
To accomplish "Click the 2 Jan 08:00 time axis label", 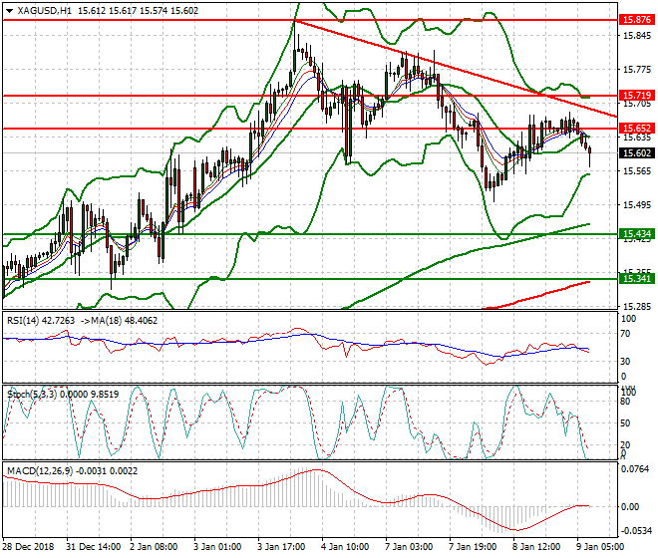I will coord(154,547).
